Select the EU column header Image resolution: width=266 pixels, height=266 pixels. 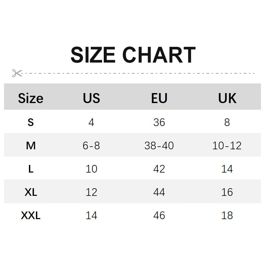tap(159, 98)
